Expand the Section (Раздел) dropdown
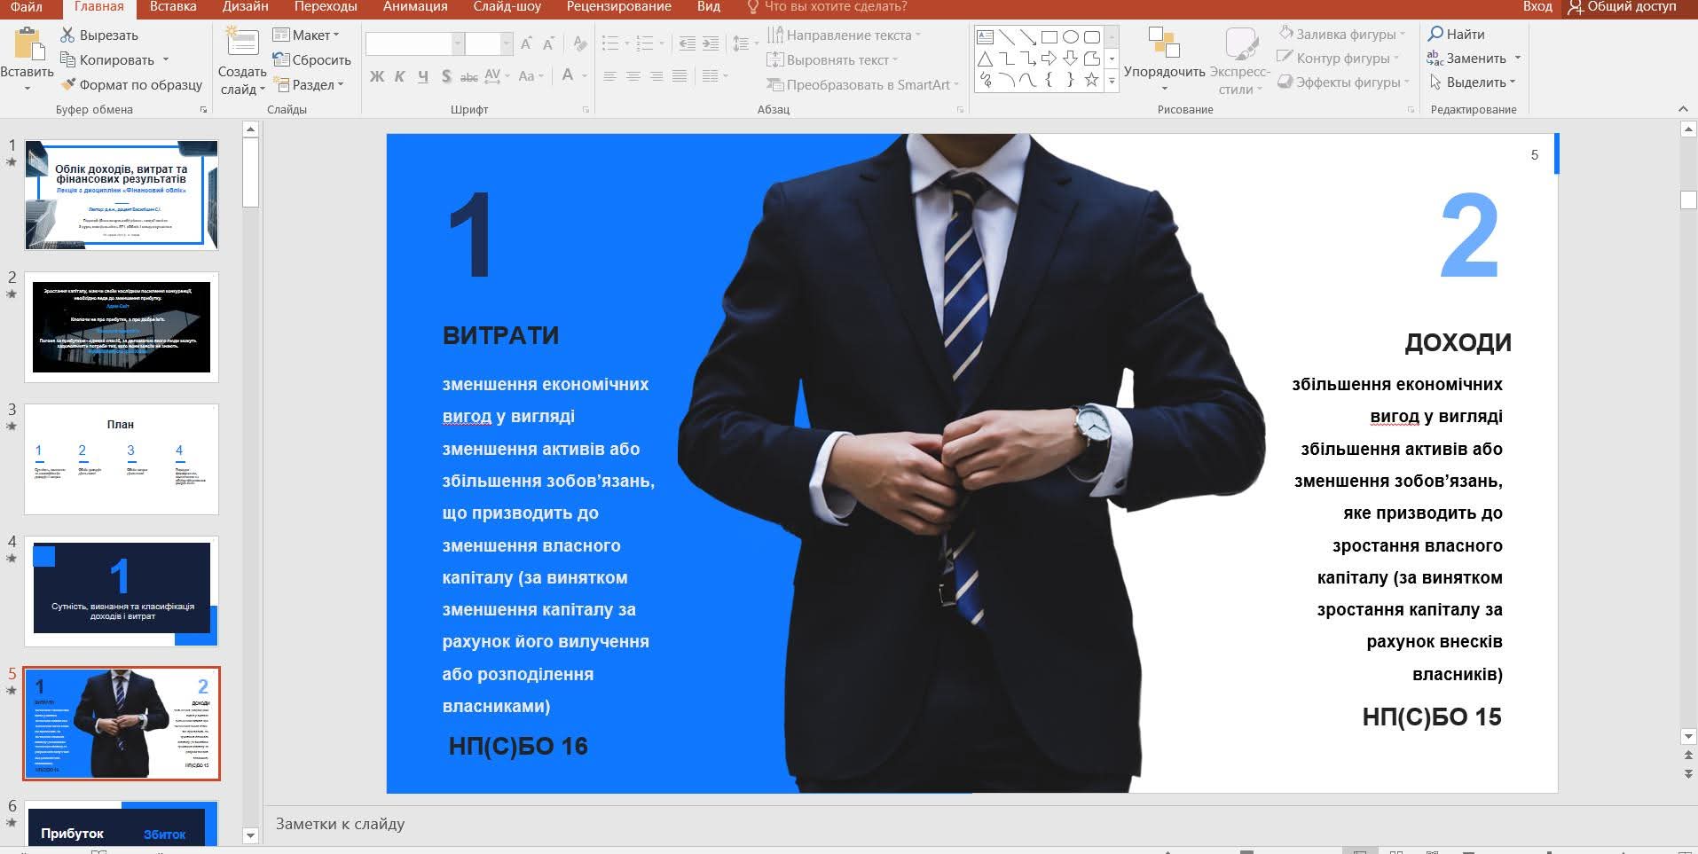This screenshot has width=1698, height=854. click(x=307, y=85)
